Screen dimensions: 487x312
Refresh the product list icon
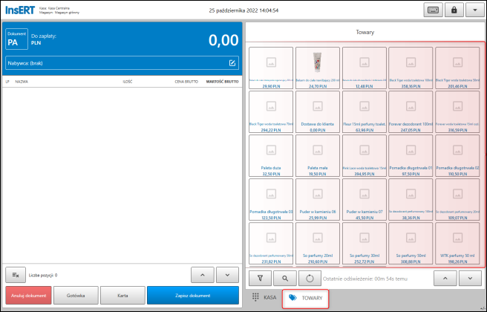(310, 279)
